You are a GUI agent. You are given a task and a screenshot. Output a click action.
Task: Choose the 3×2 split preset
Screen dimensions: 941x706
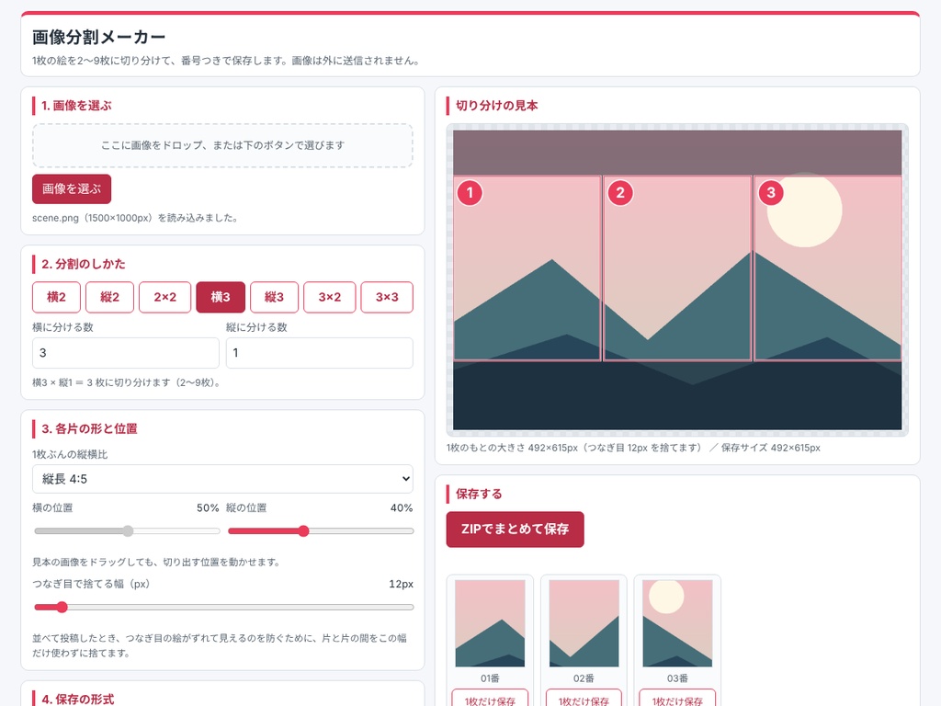click(x=330, y=297)
